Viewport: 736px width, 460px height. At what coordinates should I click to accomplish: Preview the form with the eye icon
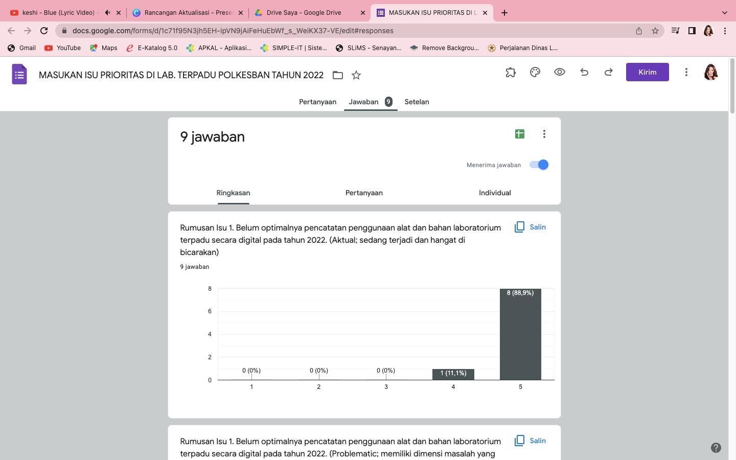point(560,72)
